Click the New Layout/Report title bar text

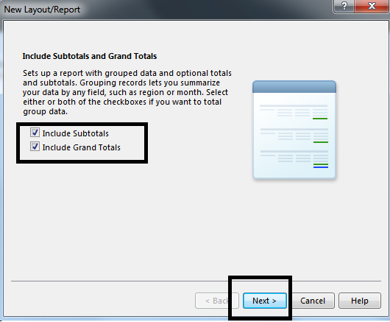coord(42,10)
